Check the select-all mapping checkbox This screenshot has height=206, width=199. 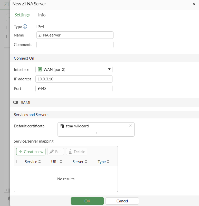(18, 162)
